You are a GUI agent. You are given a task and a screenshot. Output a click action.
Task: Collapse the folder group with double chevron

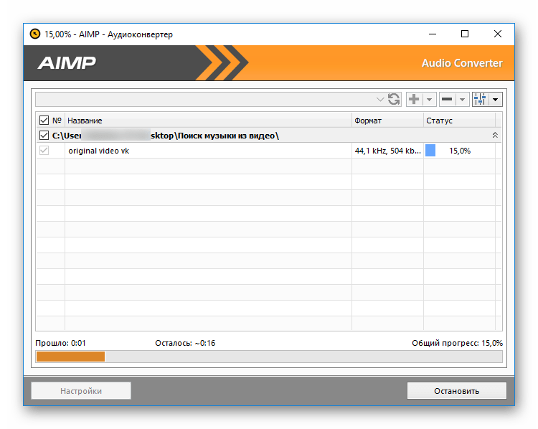(495, 135)
